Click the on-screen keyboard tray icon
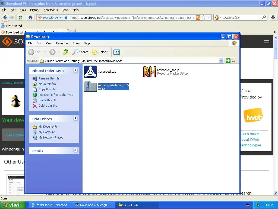The image size is (278, 209). coord(248,205)
